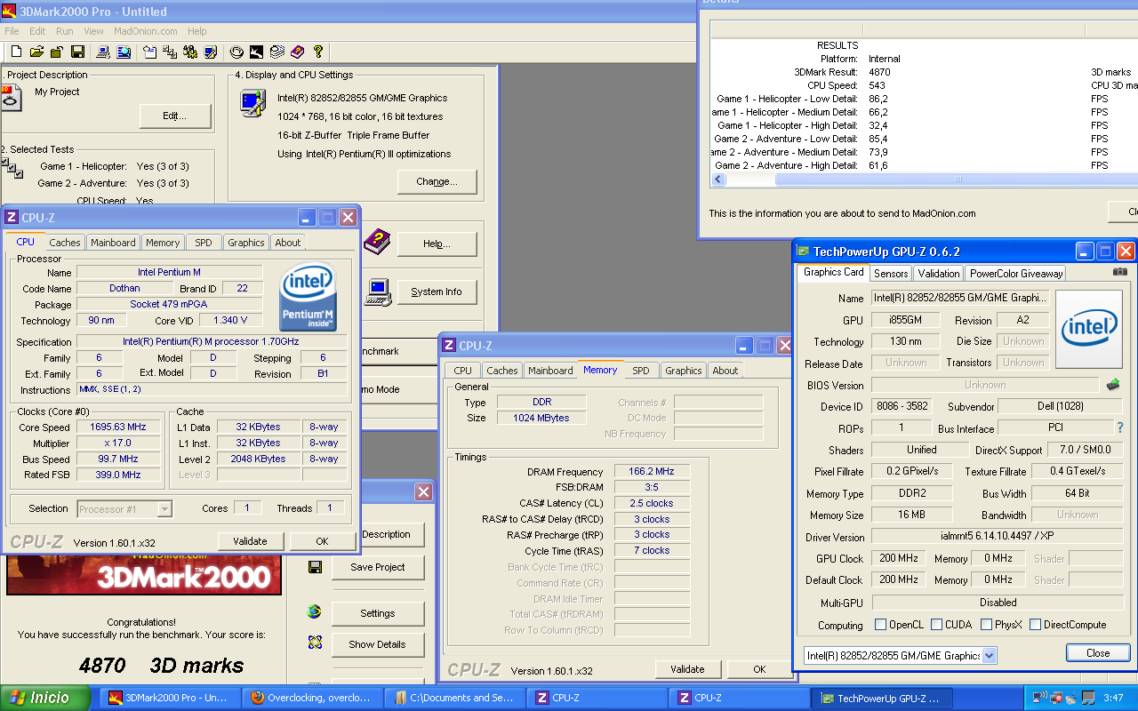Toggle the CUDA checkbox
The image size is (1138, 711).
tap(936, 625)
